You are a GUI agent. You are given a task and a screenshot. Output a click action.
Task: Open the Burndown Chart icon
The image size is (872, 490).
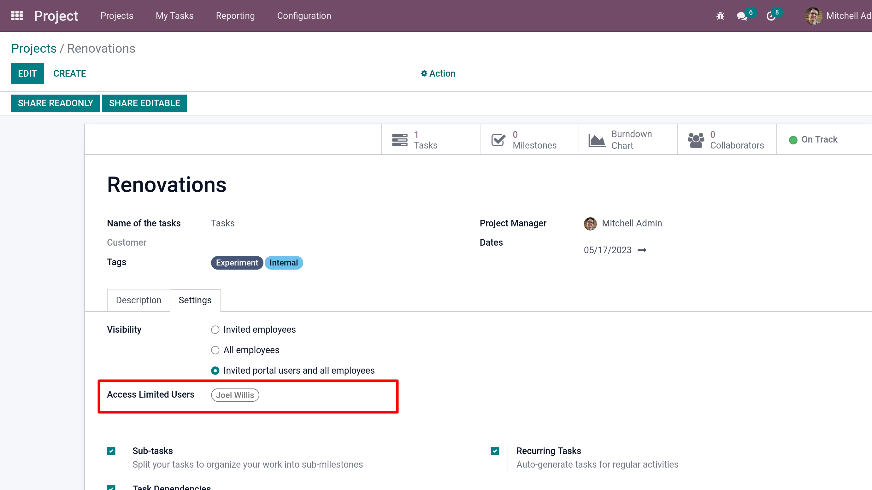pyautogui.click(x=597, y=140)
